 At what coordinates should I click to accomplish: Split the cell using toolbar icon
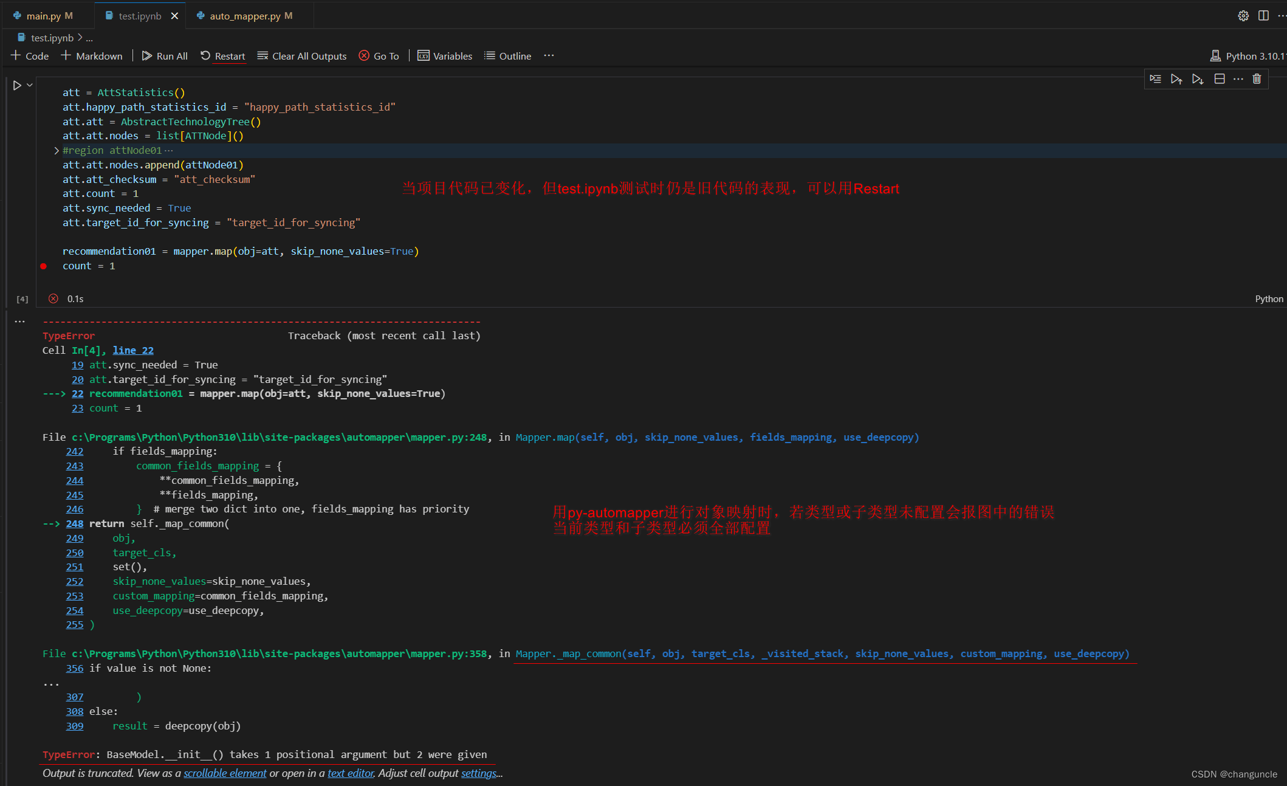pos(1219,79)
